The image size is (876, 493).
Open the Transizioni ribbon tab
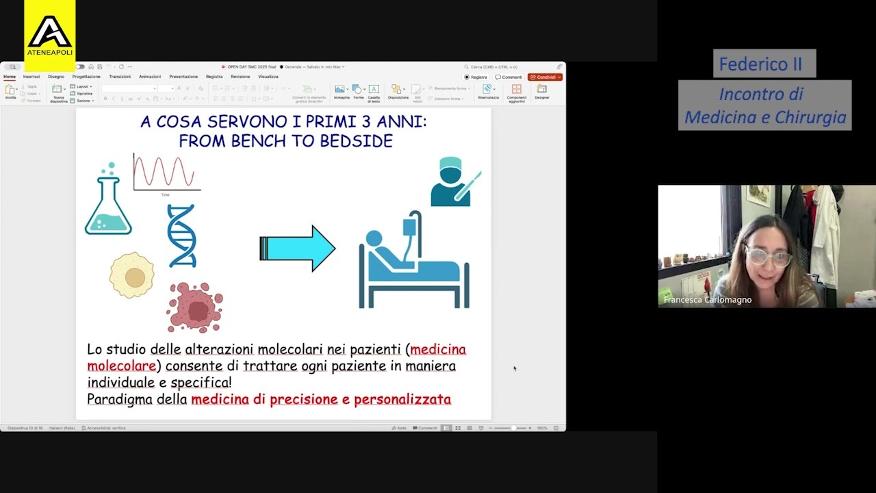(120, 77)
